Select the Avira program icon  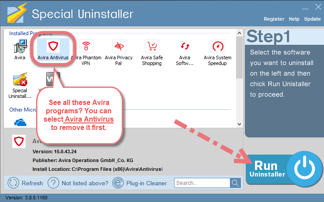(x=20, y=47)
